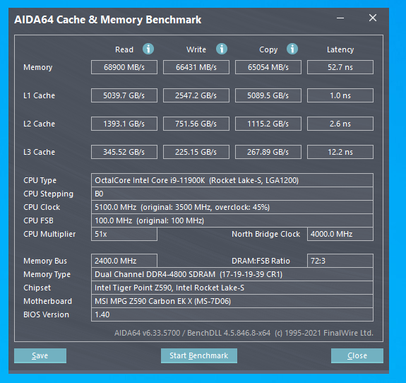This screenshot has height=383, width=406.
Task: Click the North Bridge Clock 4000.0 MHz field
Action: coord(340,235)
